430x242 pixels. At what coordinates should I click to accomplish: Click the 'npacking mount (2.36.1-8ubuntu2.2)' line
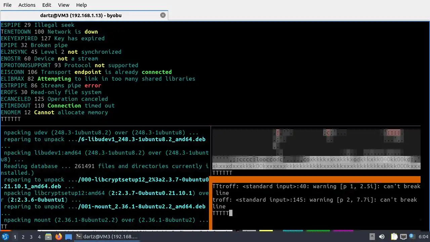[106, 220]
